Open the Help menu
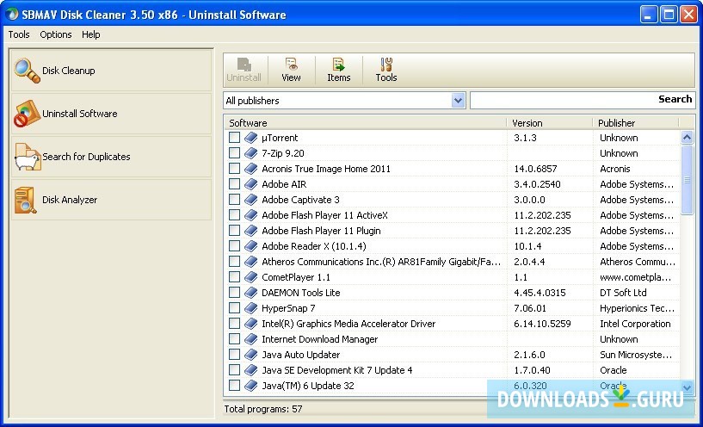This screenshot has width=703, height=427. pos(91,34)
